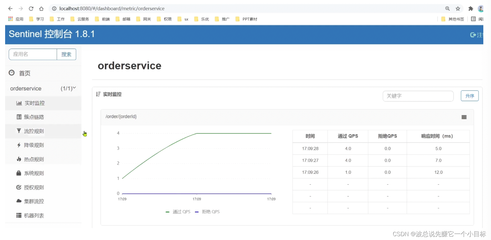The width and height of the screenshot is (491, 240).
Task: Click the funnel icon beside 流控规则
Action: [x=19, y=131]
